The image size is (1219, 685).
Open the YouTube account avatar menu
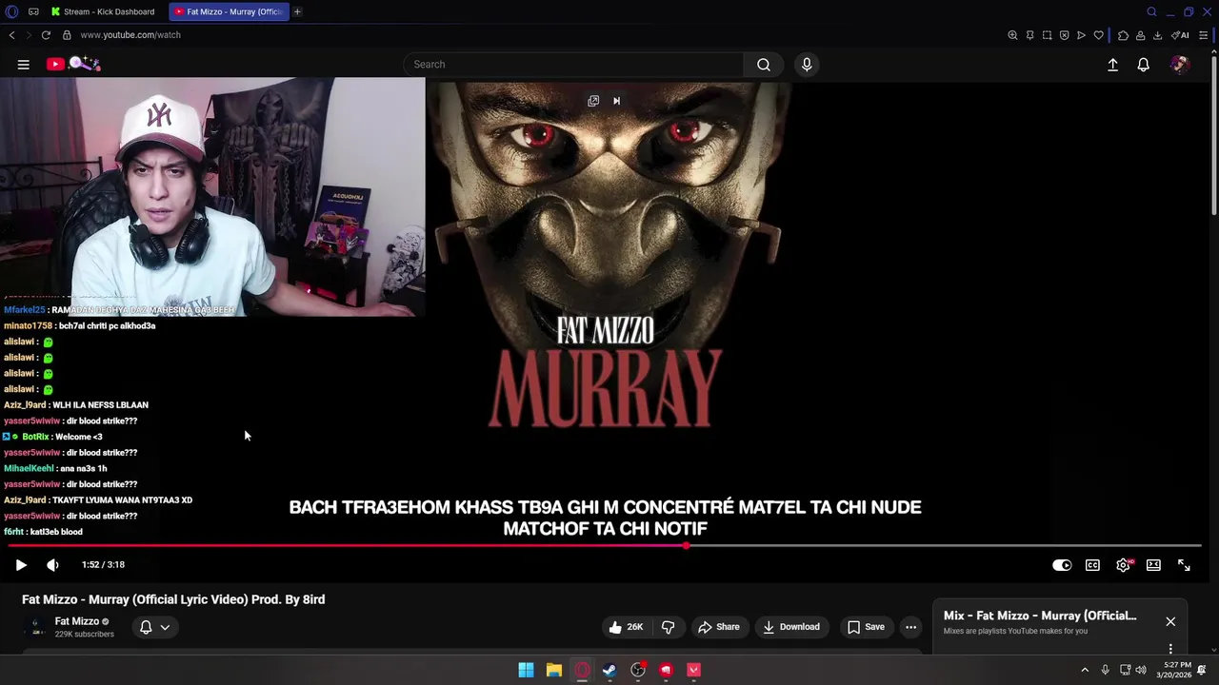(1179, 65)
